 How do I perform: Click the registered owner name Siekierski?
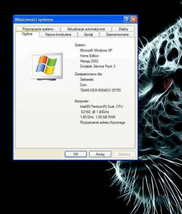[87, 79]
